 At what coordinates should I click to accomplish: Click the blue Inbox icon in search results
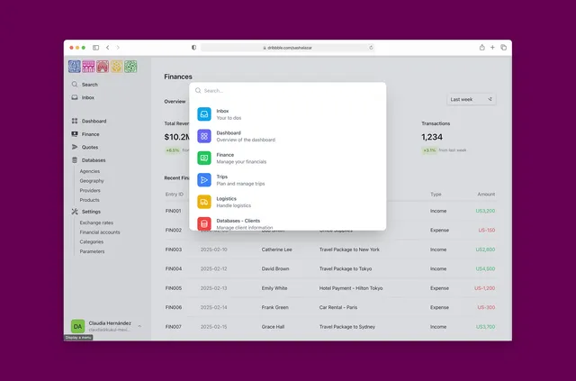[x=204, y=114]
